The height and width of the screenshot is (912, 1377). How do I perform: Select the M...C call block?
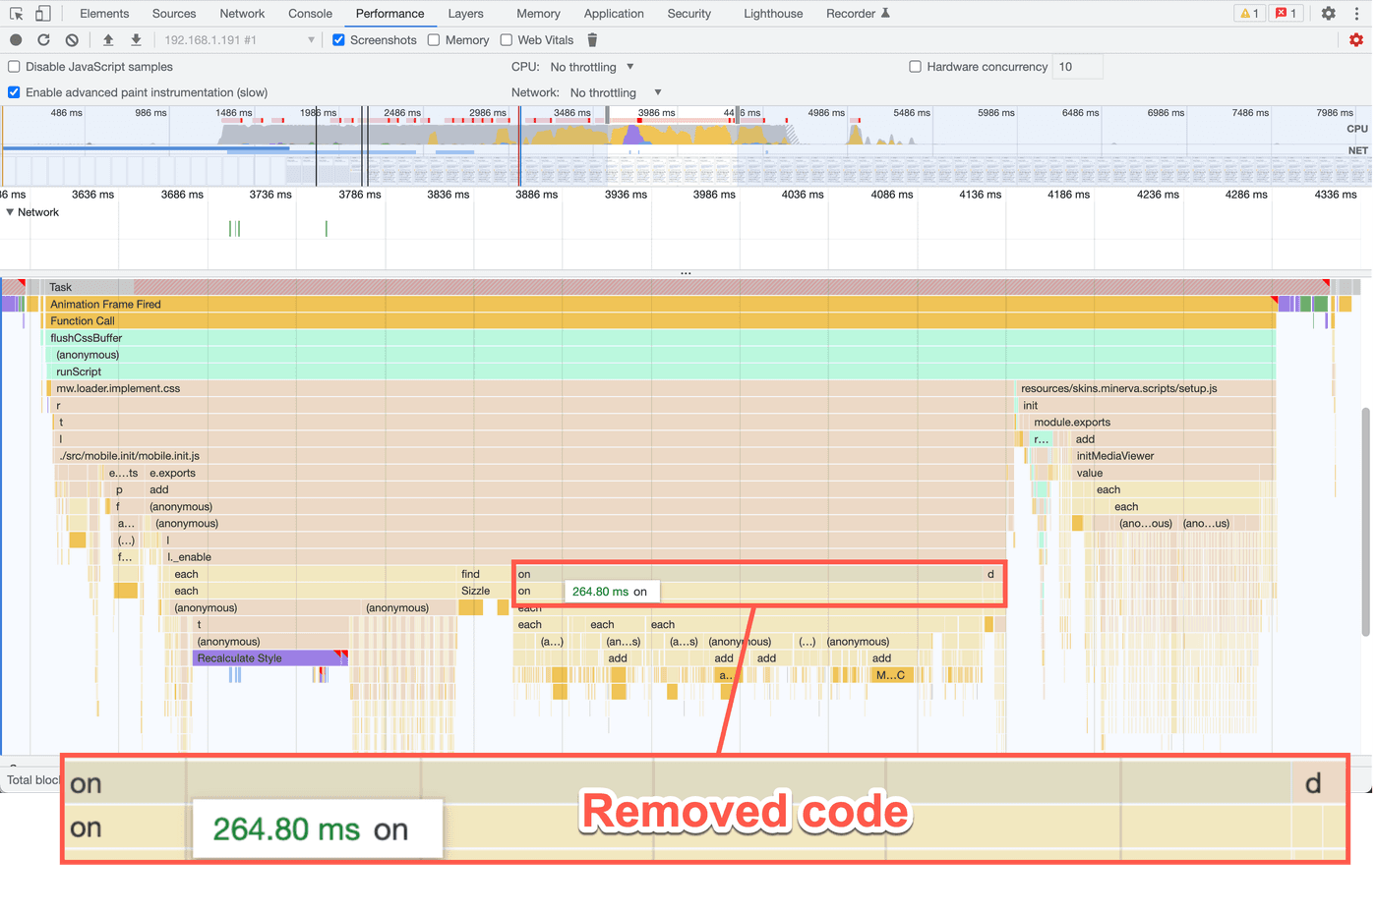pyautogui.click(x=891, y=675)
